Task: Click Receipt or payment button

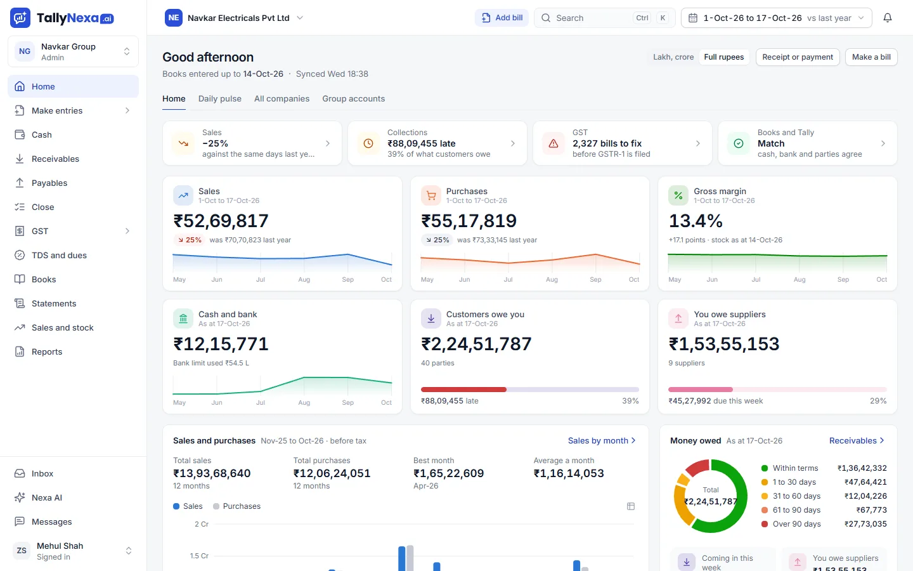Action: 798,57
